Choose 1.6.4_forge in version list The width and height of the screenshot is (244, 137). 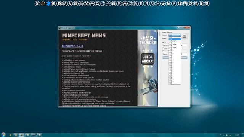(x=175, y=41)
